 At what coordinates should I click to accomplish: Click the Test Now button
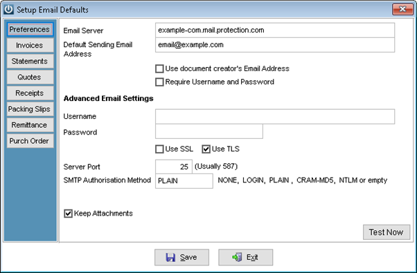[387, 232]
